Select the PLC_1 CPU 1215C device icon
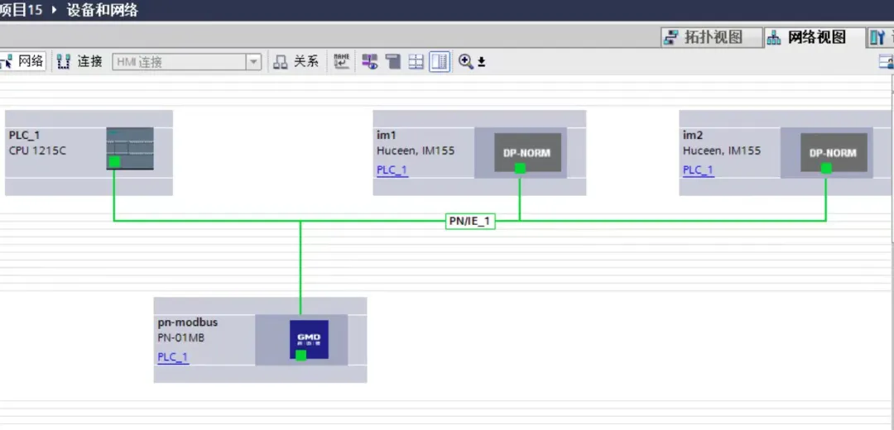Viewport: 894px width, 430px height. pos(130,148)
